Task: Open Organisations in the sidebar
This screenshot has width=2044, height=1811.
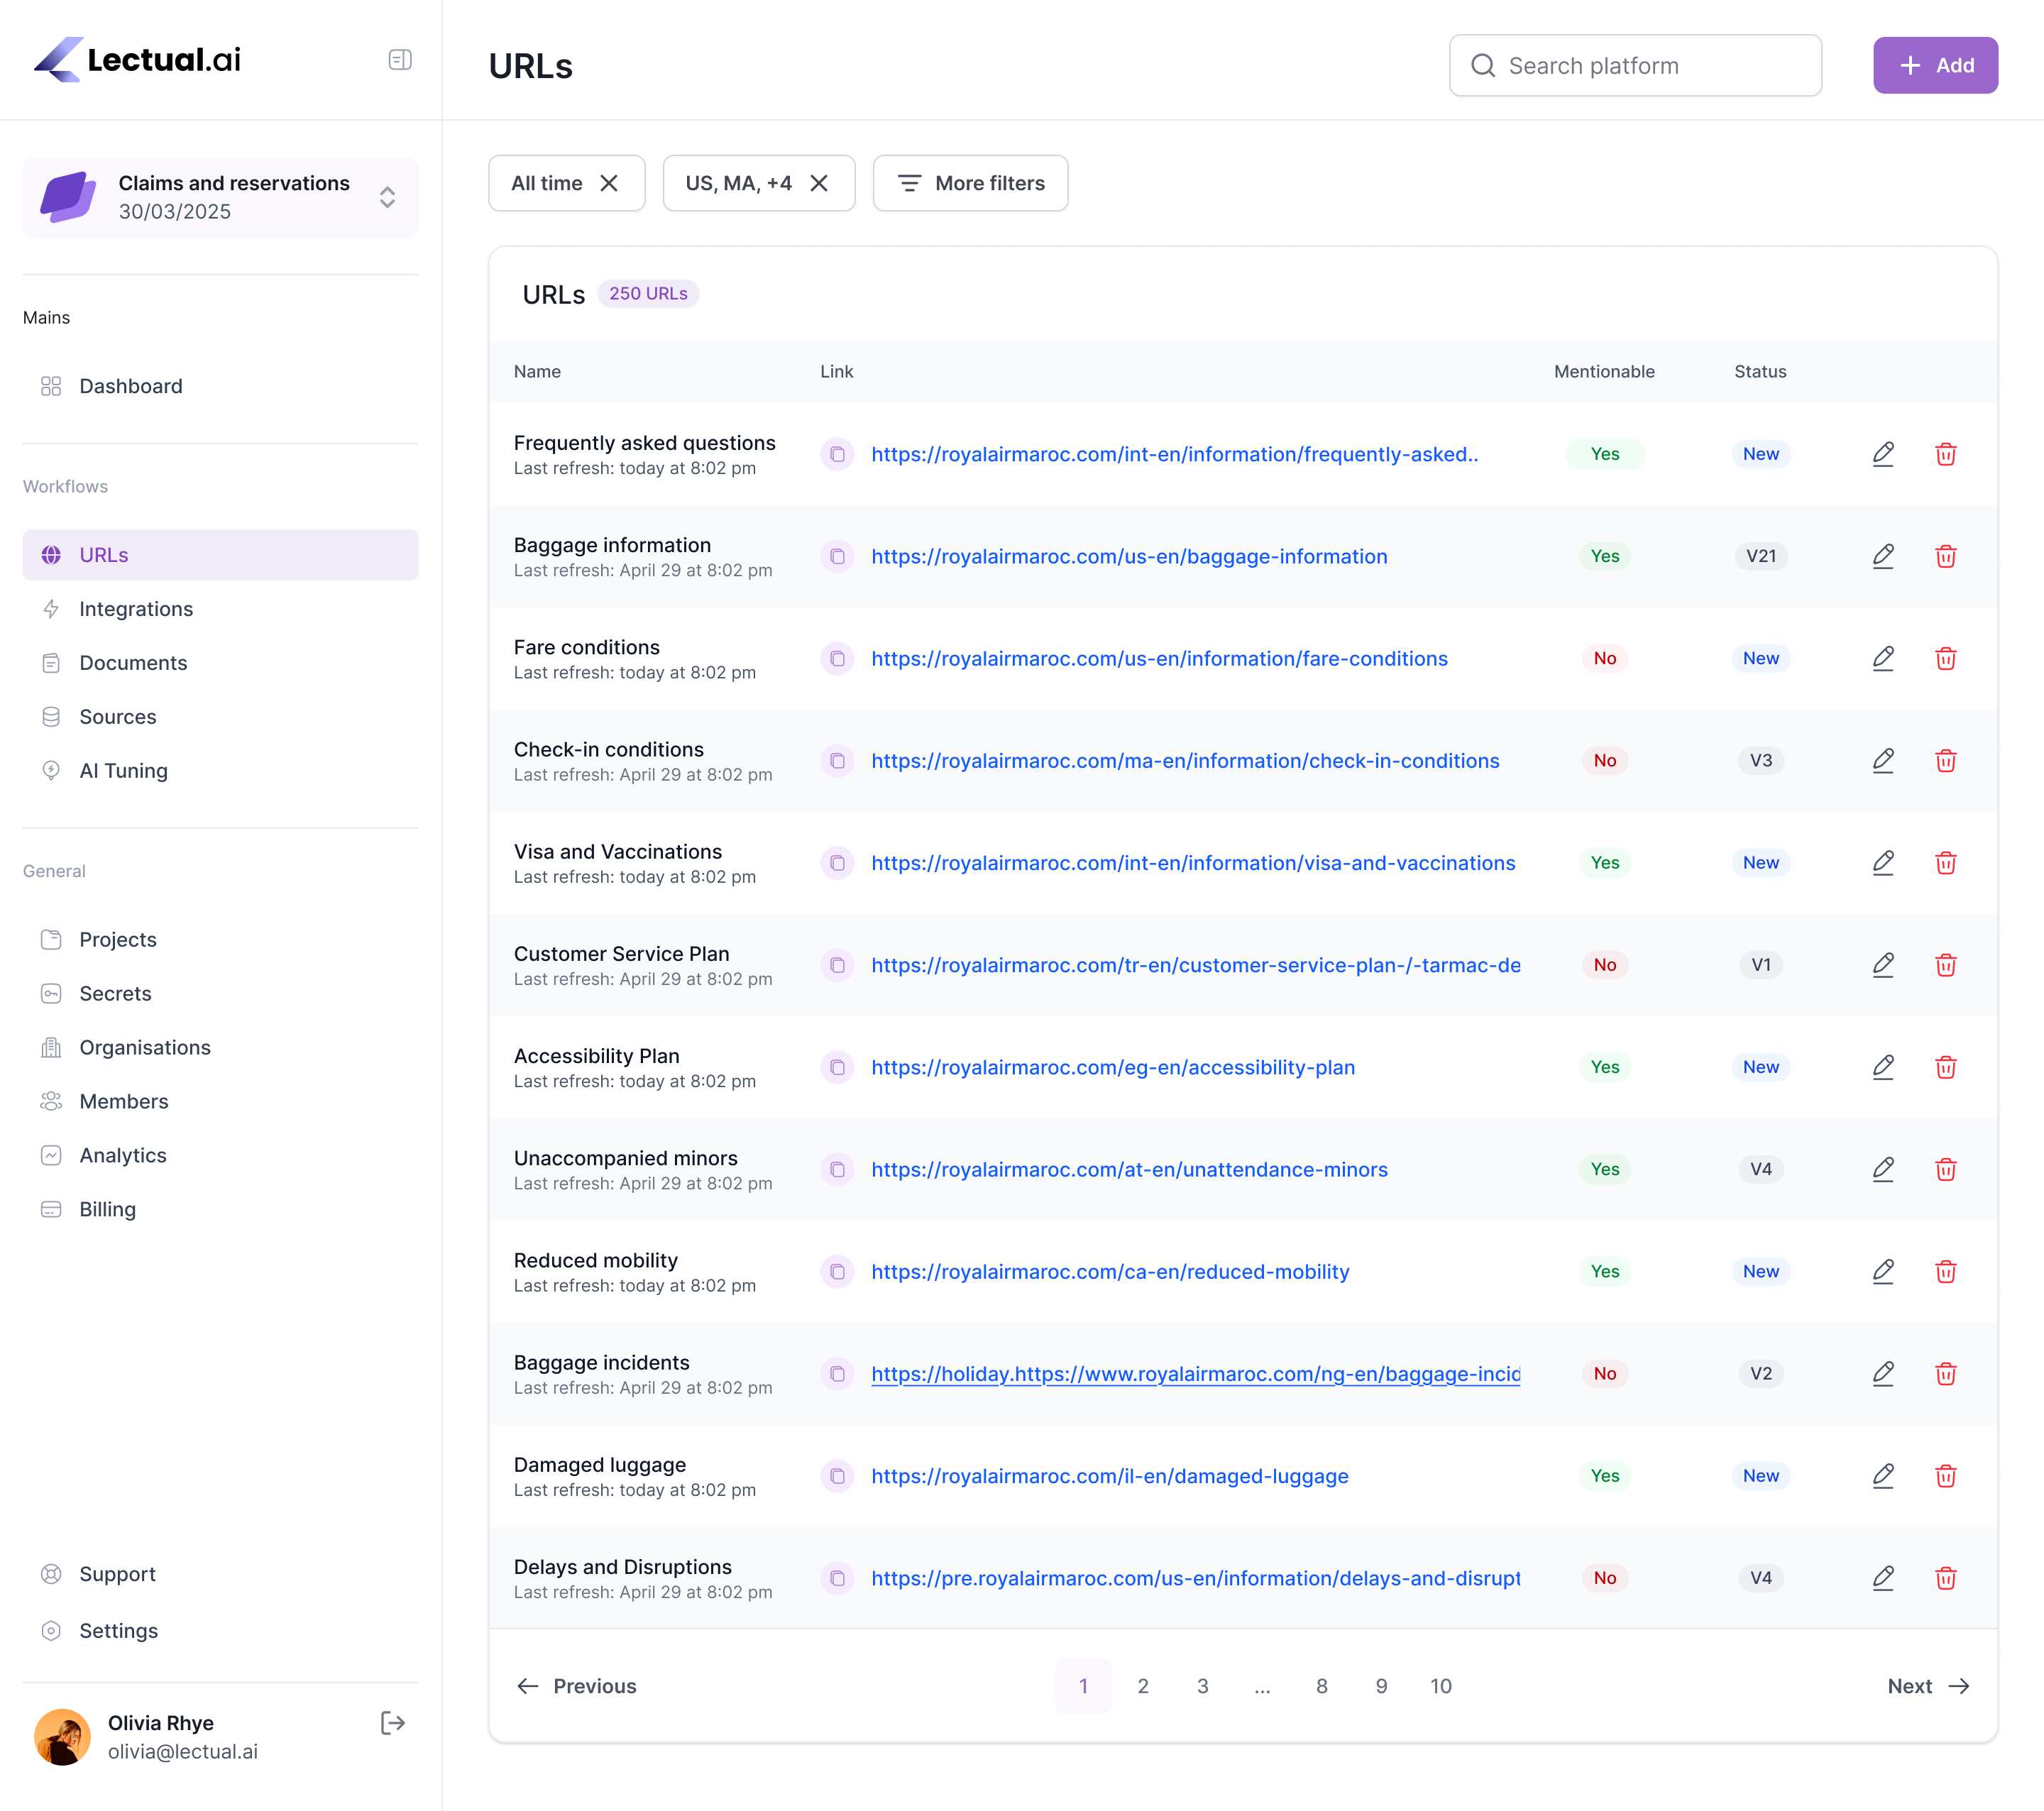Action: pyautogui.click(x=220, y=1048)
